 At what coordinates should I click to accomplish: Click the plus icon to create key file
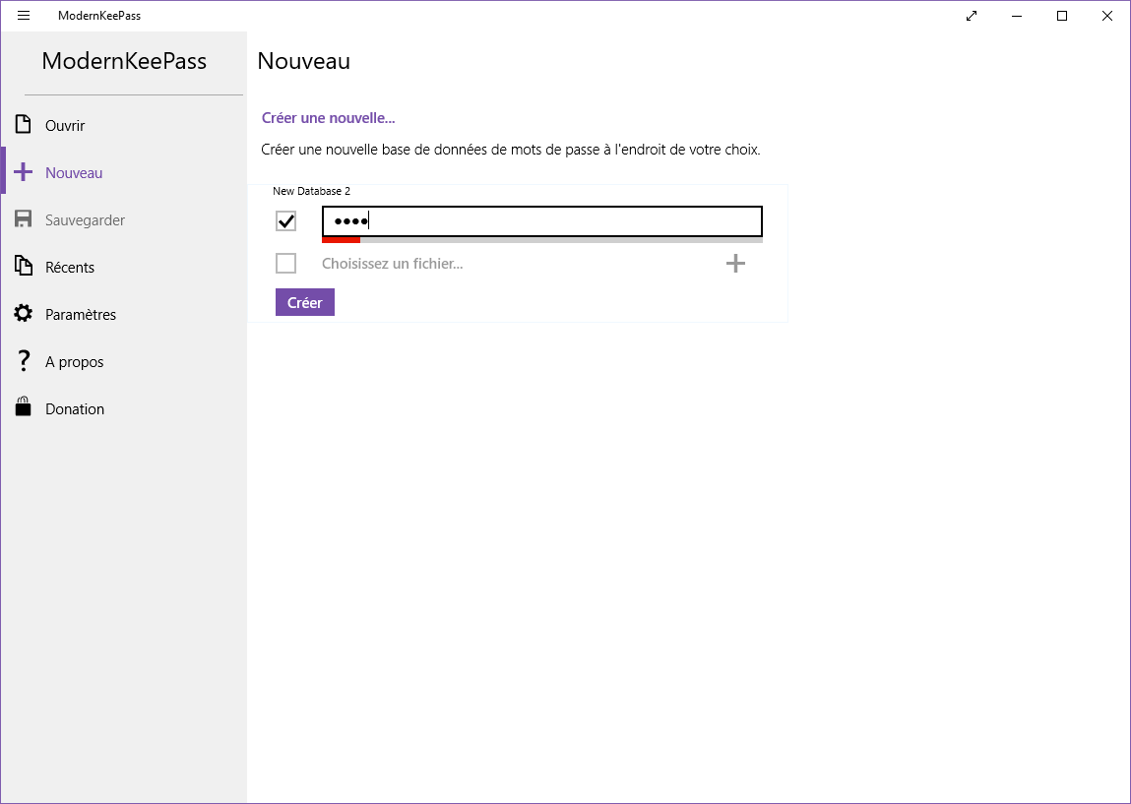point(734,264)
